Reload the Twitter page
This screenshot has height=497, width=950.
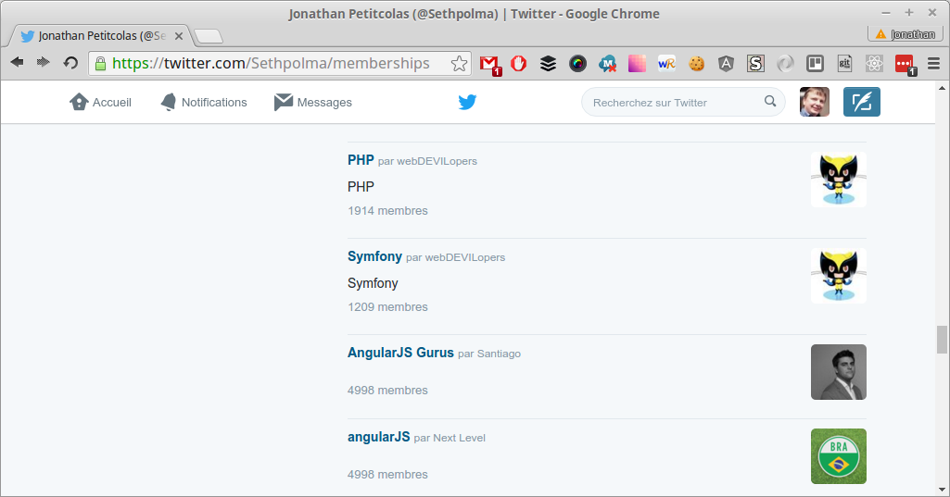pos(70,62)
